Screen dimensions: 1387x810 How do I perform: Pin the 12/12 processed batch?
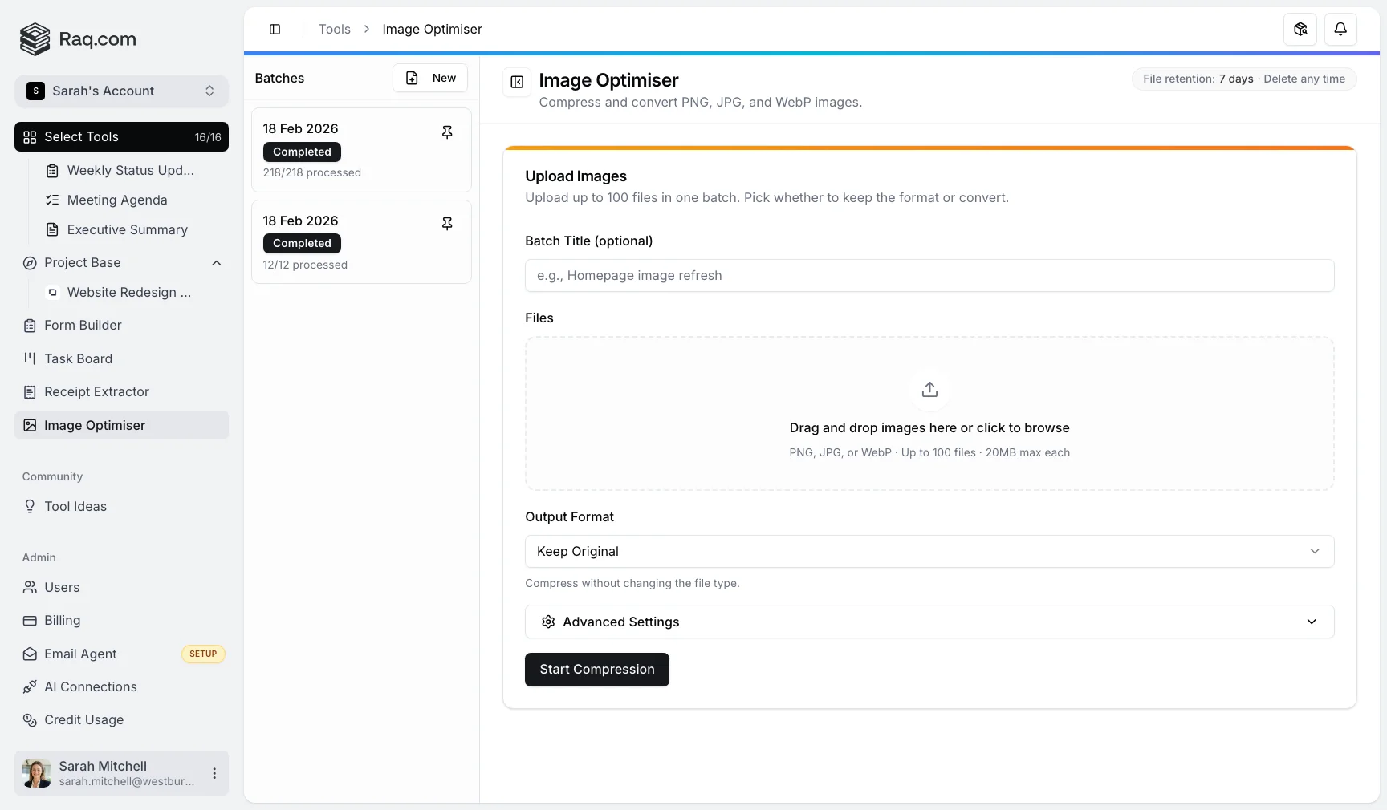pos(447,224)
